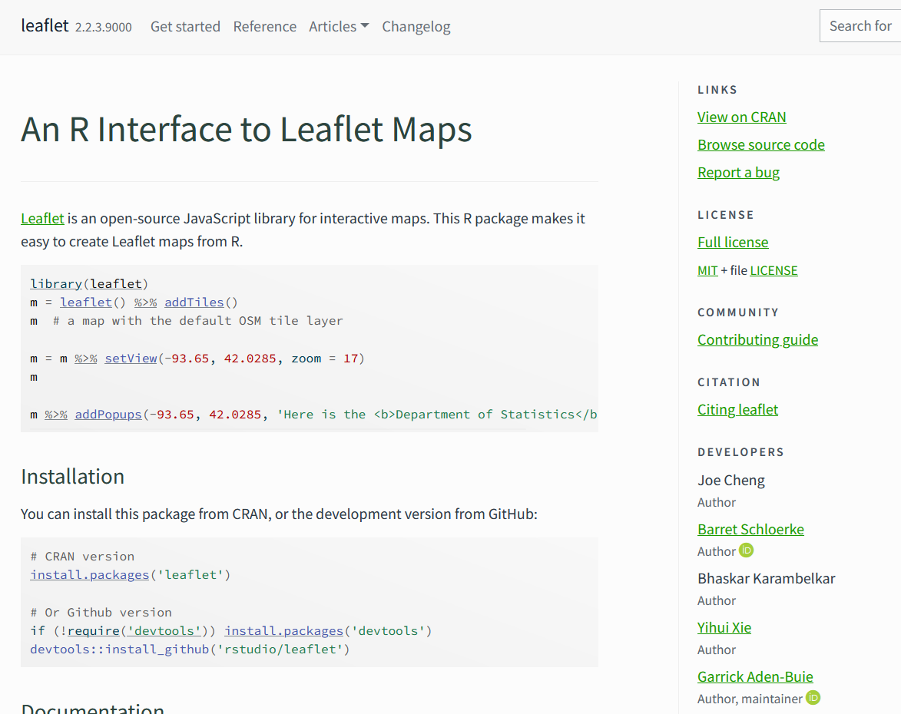Open the Full license link

733,242
